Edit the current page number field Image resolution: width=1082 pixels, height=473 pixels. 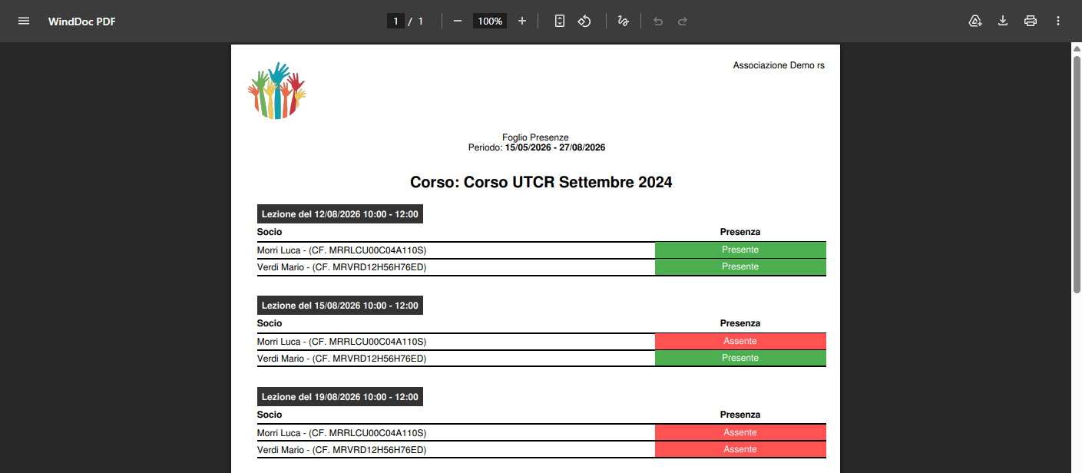(x=395, y=21)
